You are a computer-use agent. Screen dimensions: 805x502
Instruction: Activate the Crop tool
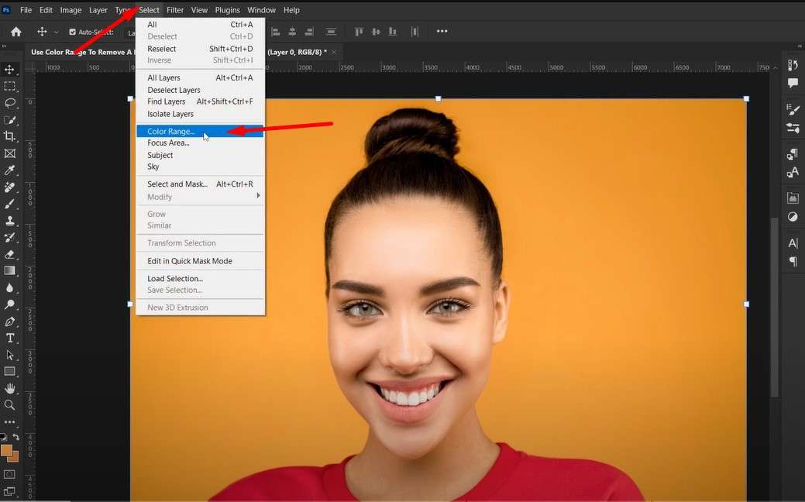click(10, 136)
